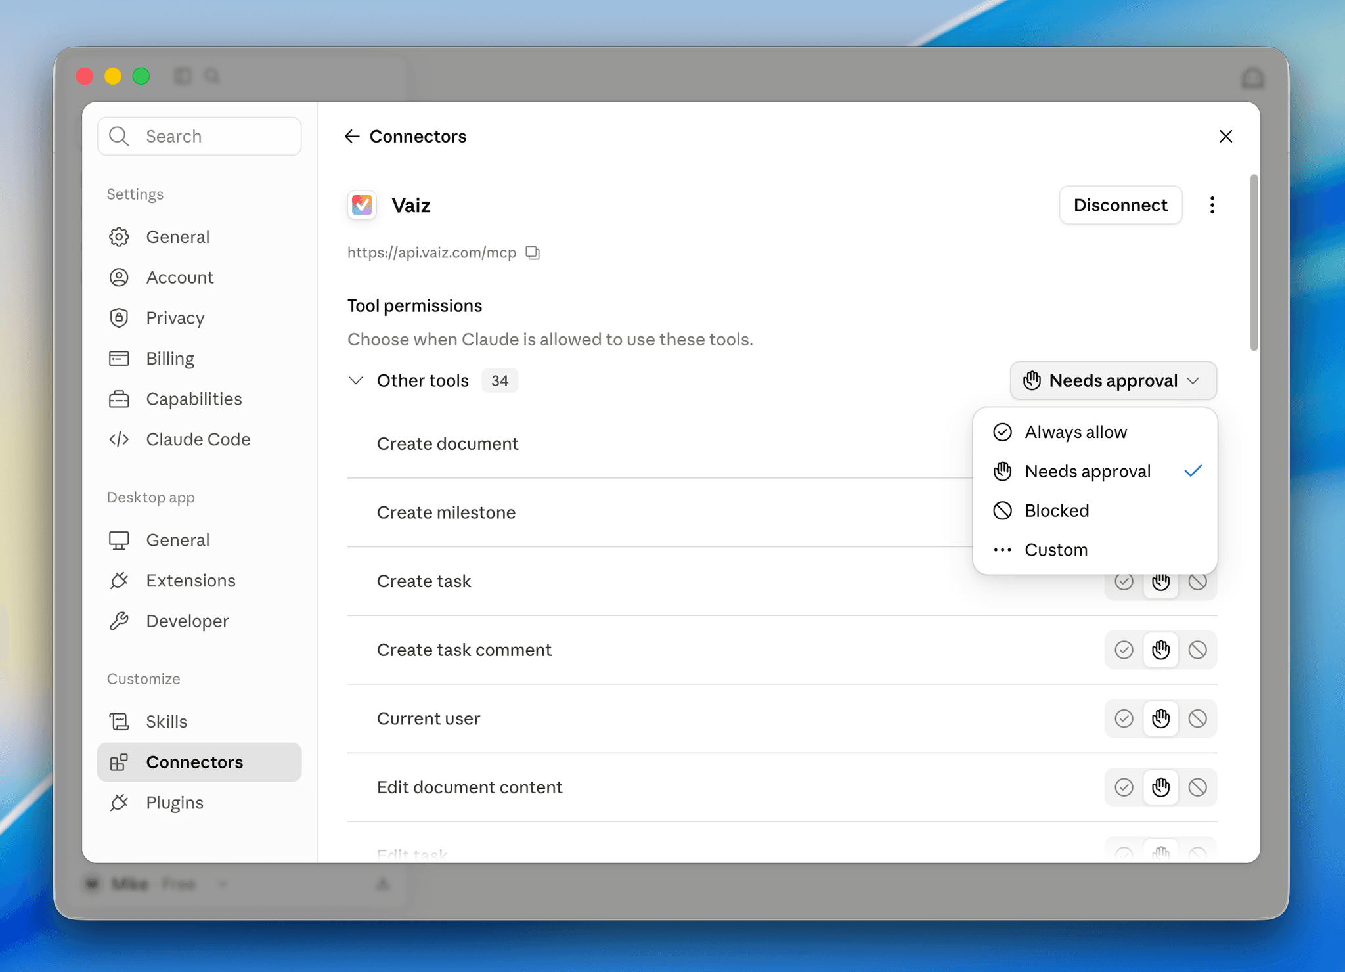Open Account settings
This screenshot has width=1345, height=972.
pyautogui.click(x=199, y=277)
